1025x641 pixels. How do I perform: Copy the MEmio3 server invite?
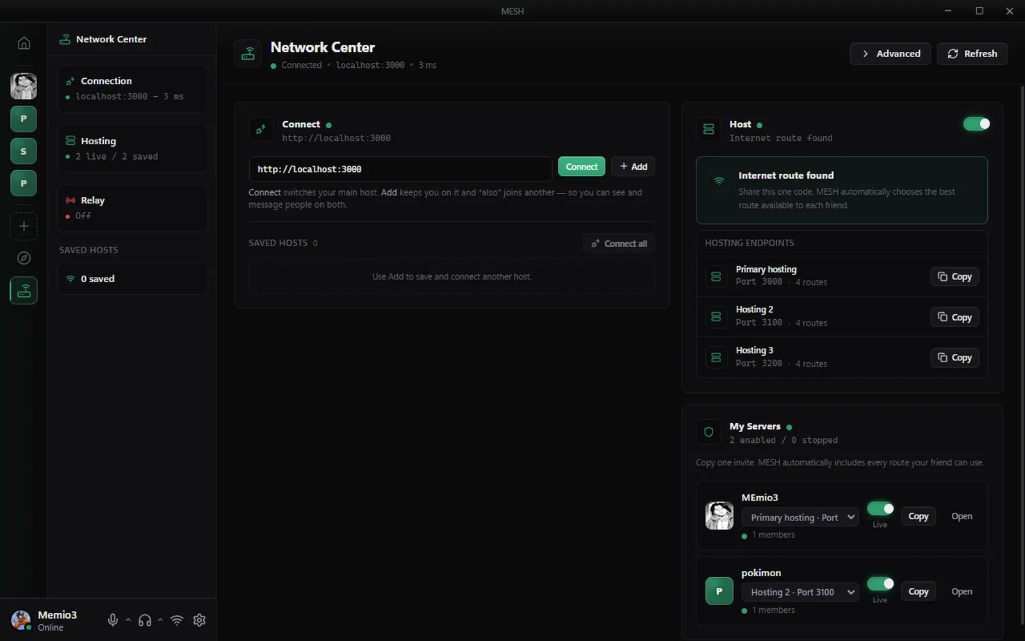coord(919,516)
